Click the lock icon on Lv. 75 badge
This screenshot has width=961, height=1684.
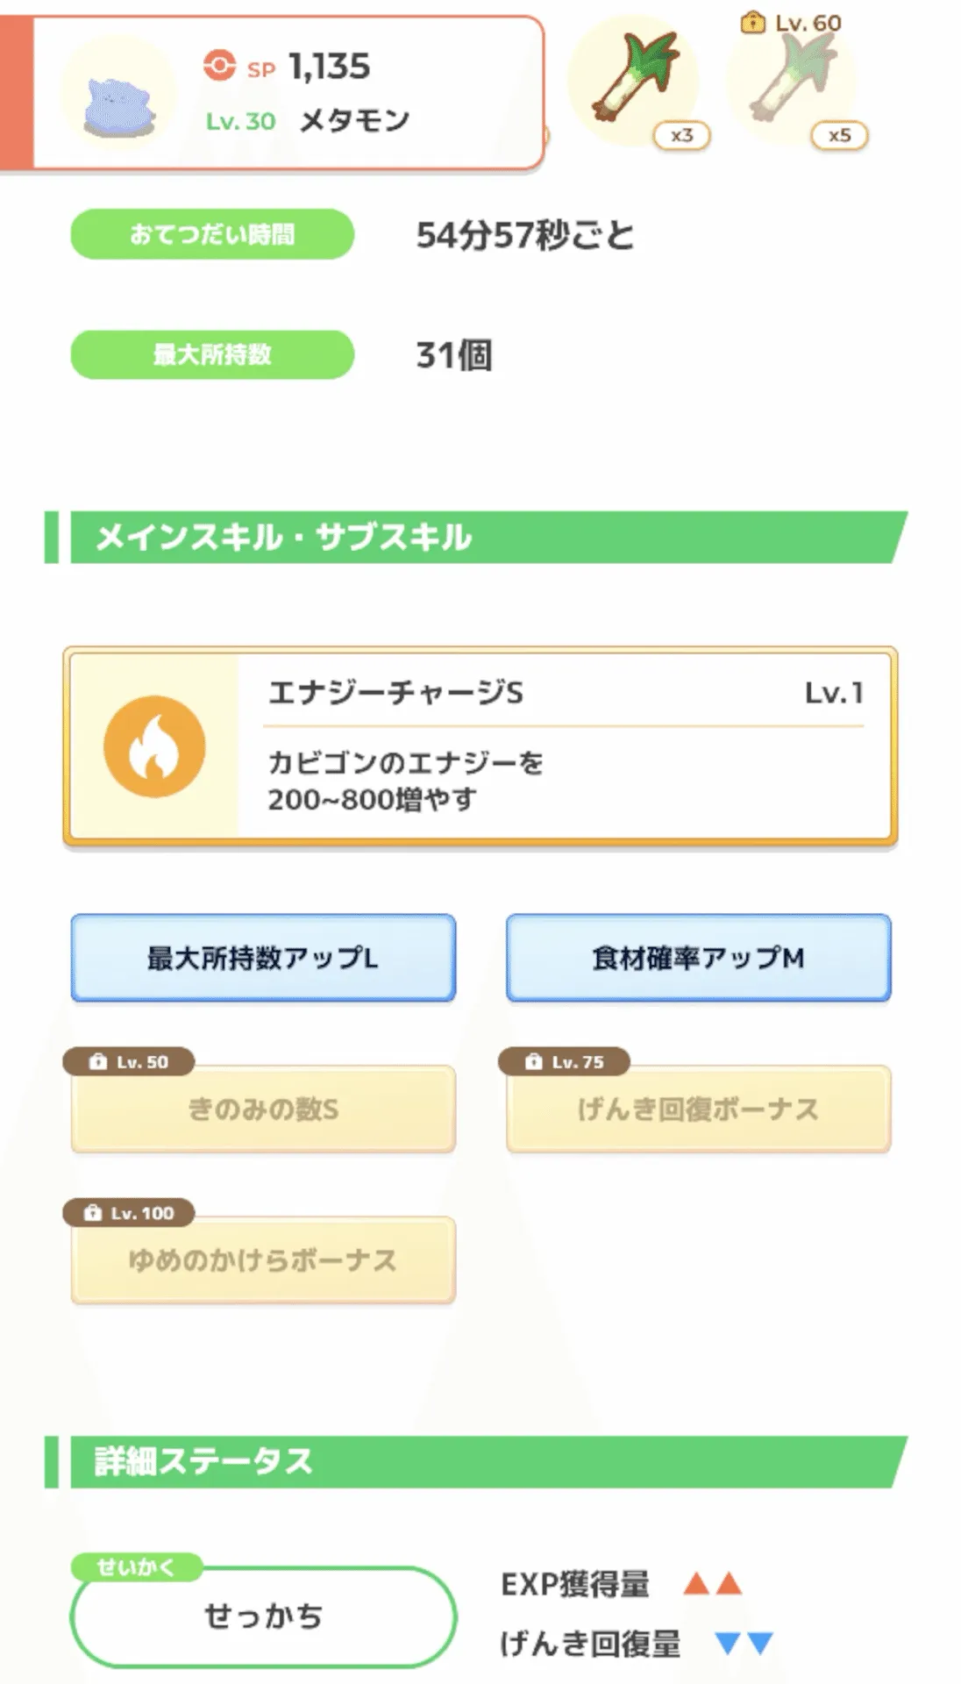pyautogui.click(x=533, y=1062)
